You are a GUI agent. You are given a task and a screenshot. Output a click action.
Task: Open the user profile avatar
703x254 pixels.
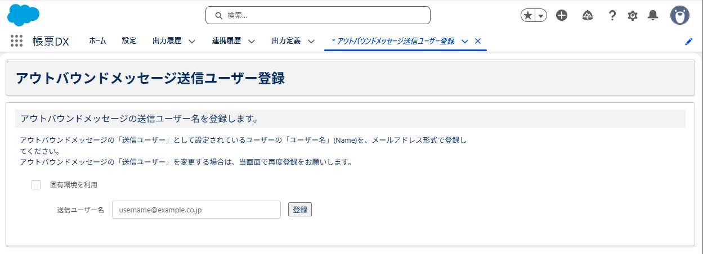pyautogui.click(x=680, y=16)
